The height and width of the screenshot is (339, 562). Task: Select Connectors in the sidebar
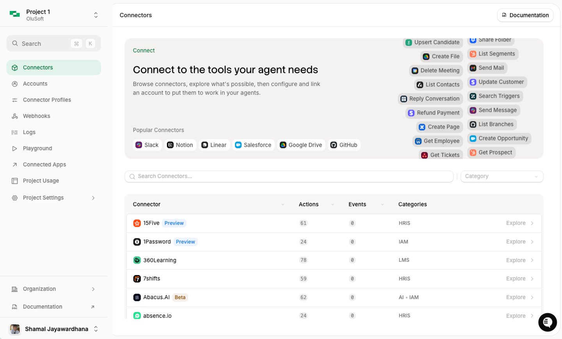point(54,67)
